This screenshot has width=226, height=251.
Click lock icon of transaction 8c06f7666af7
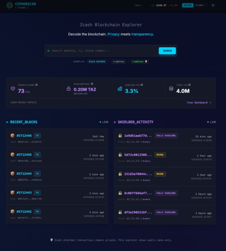tap(120, 193)
